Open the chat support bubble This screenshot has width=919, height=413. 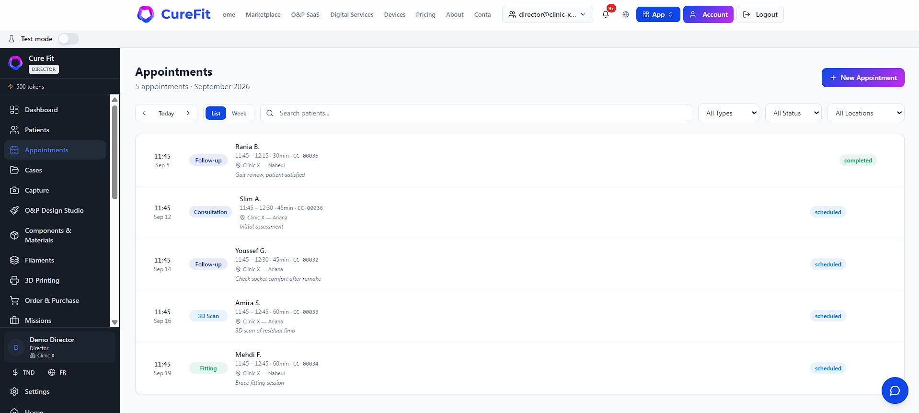tap(895, 390)
